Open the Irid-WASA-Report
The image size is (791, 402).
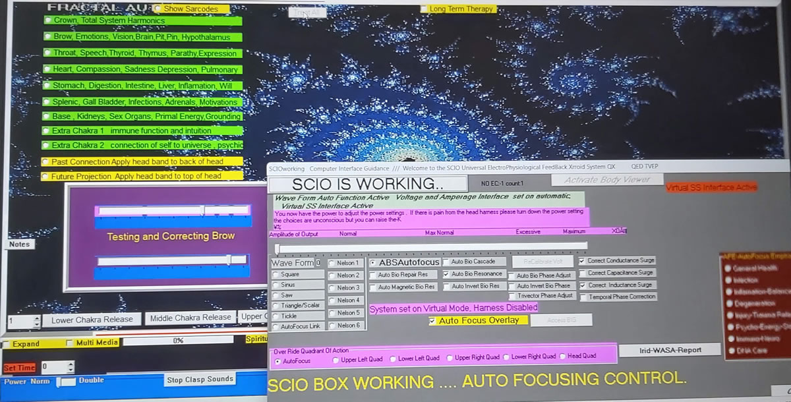[670, 350]
